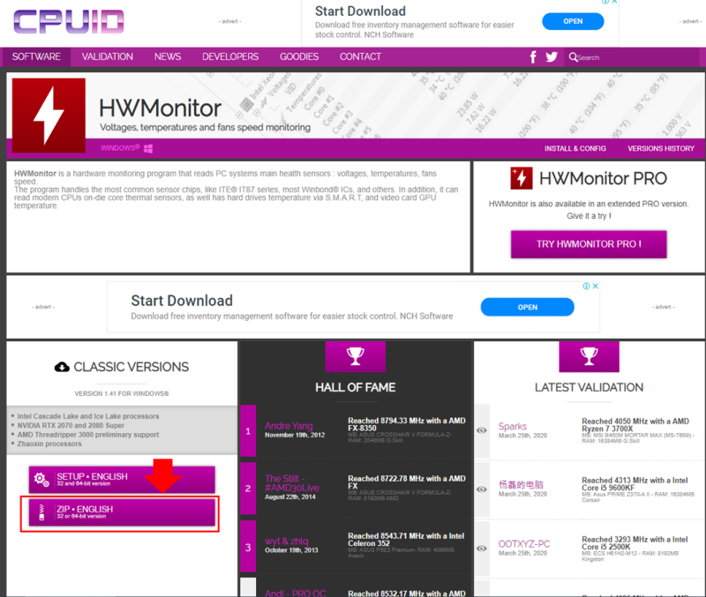The width and height of the screenshot is (706, 597).
Task: Click 'Reached 4050 MHz with a AMD Ryzen 7 3700X'
Action: 635,425
